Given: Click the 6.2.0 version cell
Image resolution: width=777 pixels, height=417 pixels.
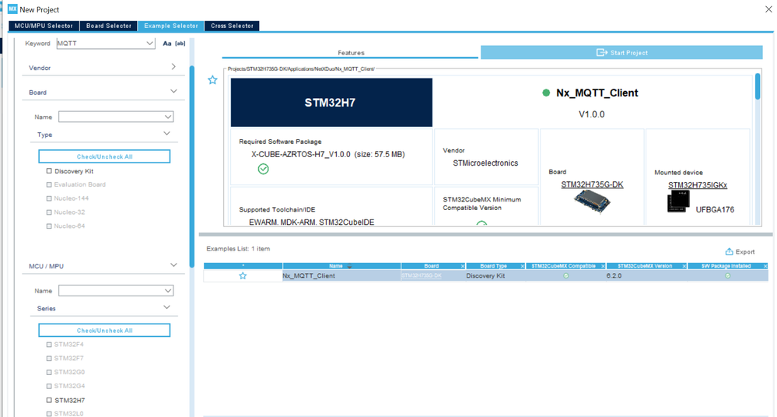Looking at the screenshot, I should 646,275.
